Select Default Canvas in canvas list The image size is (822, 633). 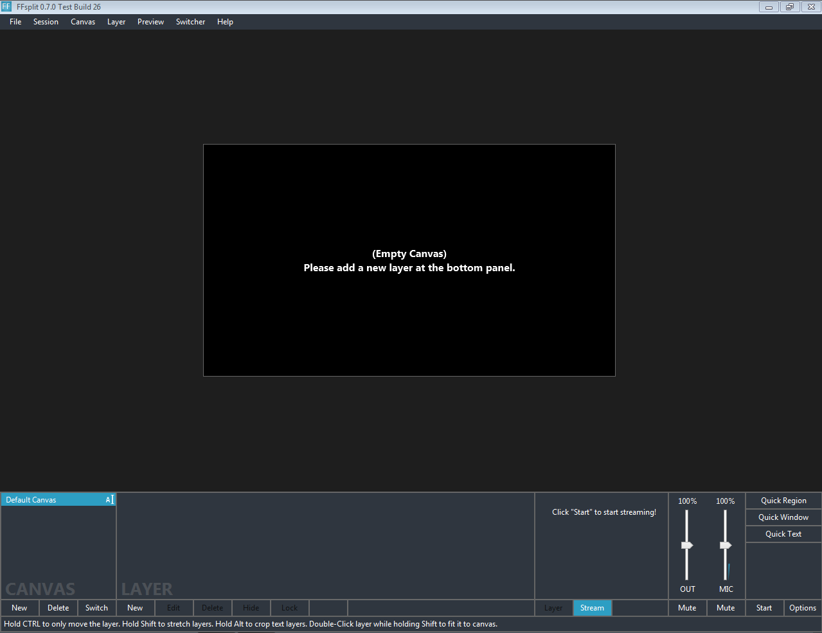[x=58, y=500]
